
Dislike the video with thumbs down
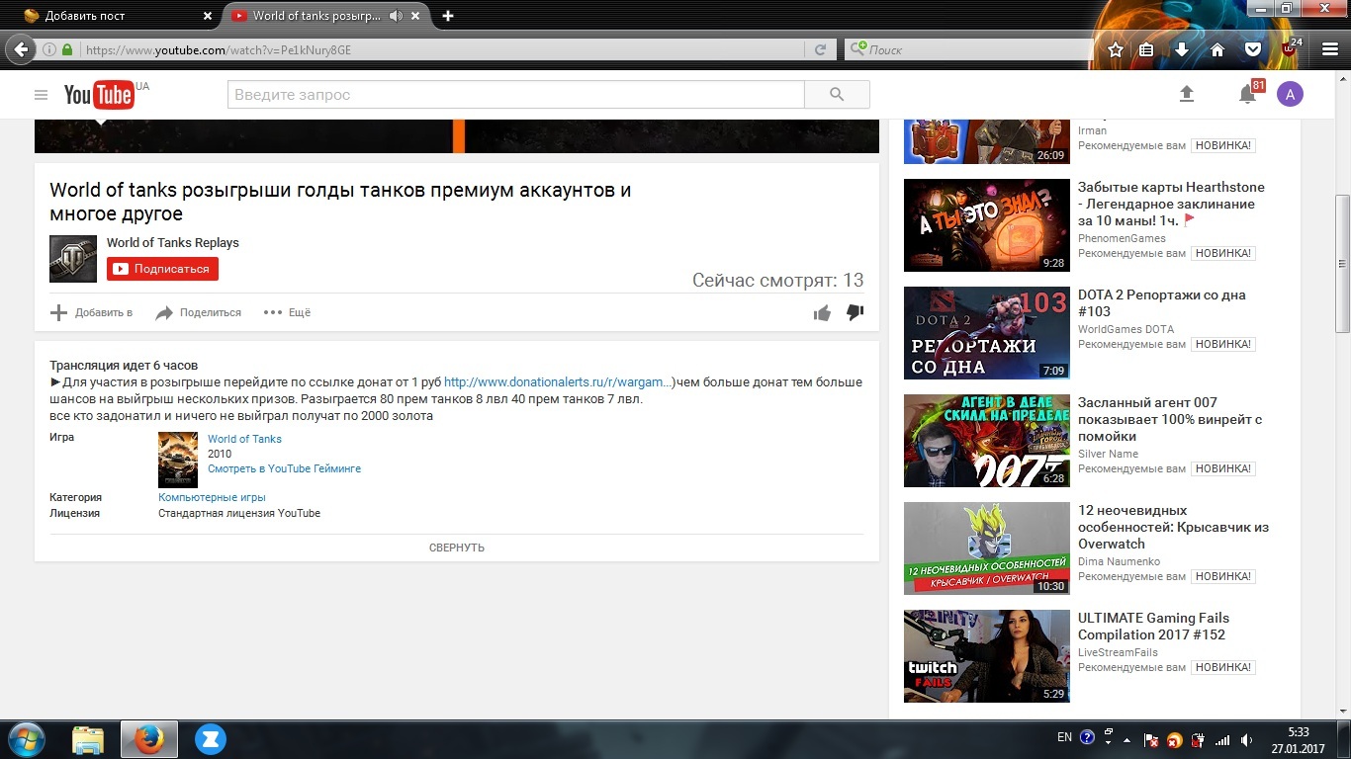(x=856, y=312)
